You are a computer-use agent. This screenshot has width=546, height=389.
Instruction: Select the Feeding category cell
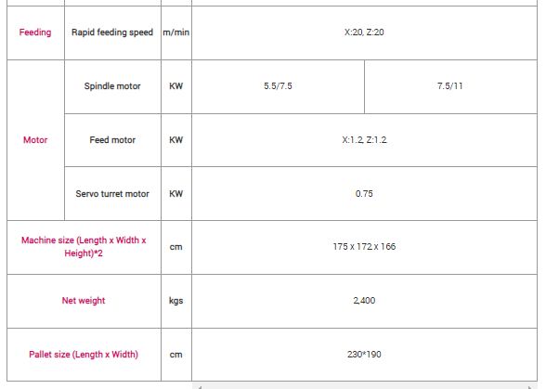(35, 32)
